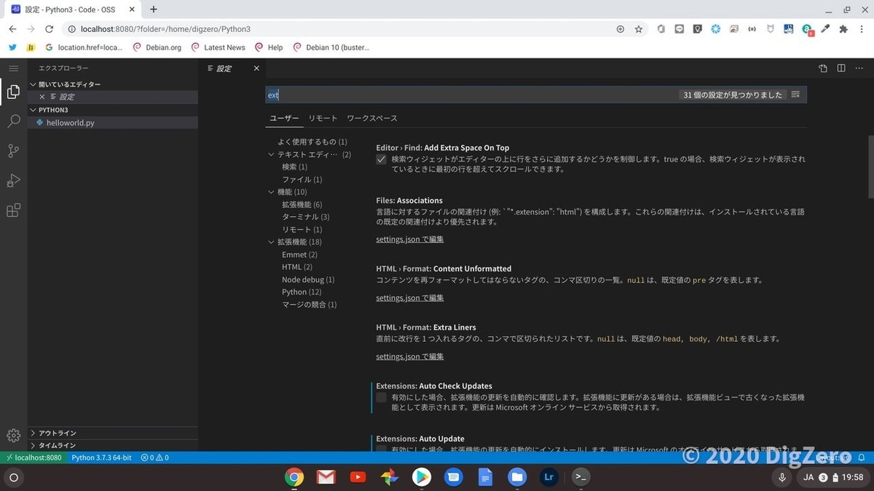
Task: Go back in Chrome
Action: click(12, 29)
